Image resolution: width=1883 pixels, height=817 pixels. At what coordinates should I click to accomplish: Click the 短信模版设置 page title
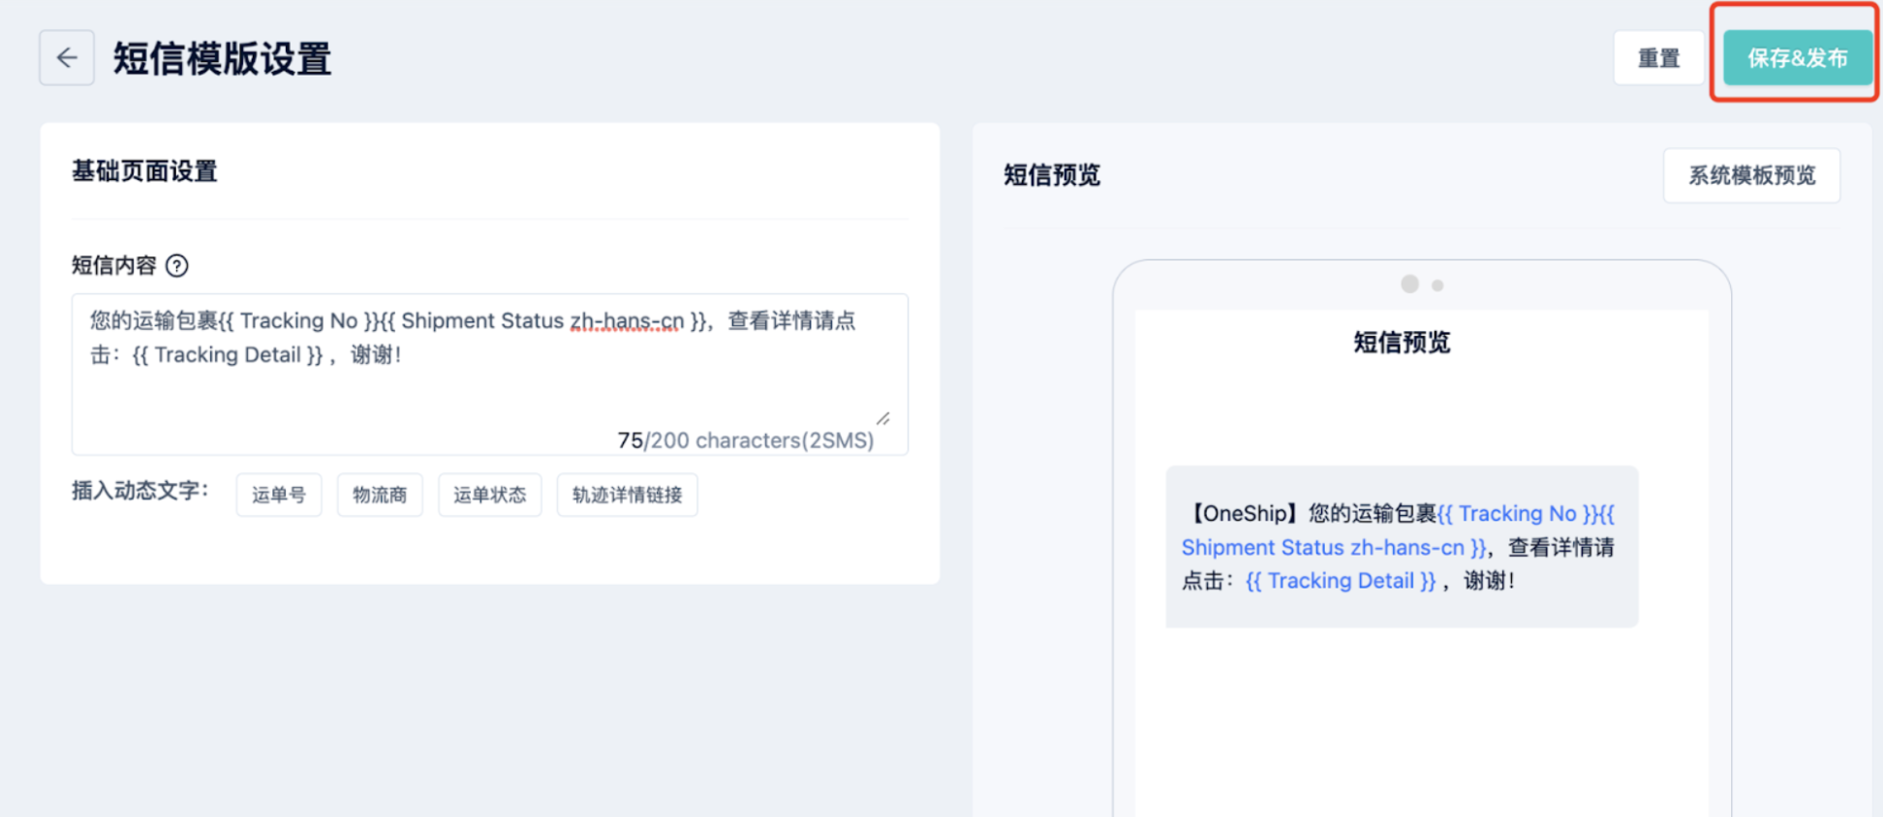(223, 59)
